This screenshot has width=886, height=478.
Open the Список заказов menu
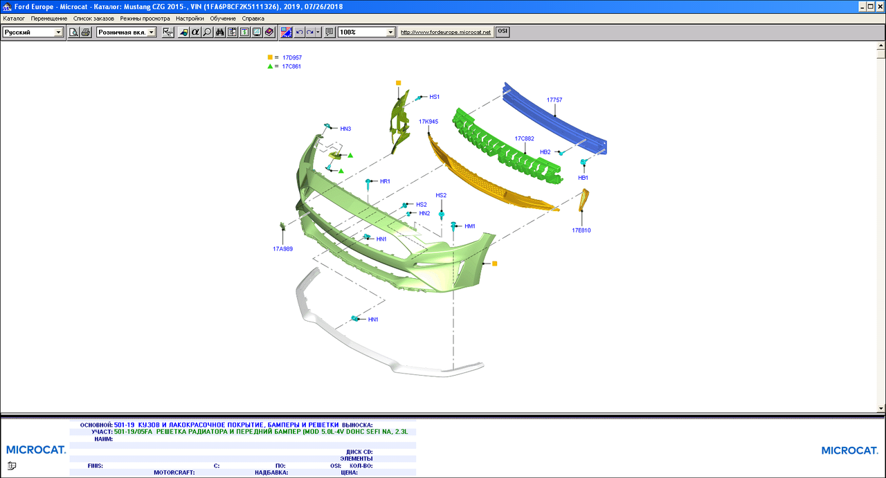tap(93, 19)
